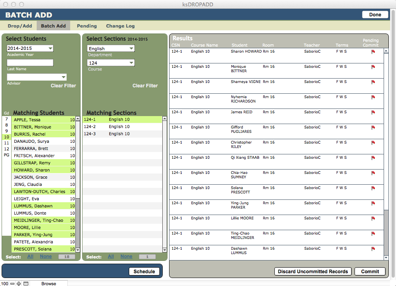This screenshot has width=396, height=286.
Task: Click Discard Uncommitted Records button
Action: (313, 272)
